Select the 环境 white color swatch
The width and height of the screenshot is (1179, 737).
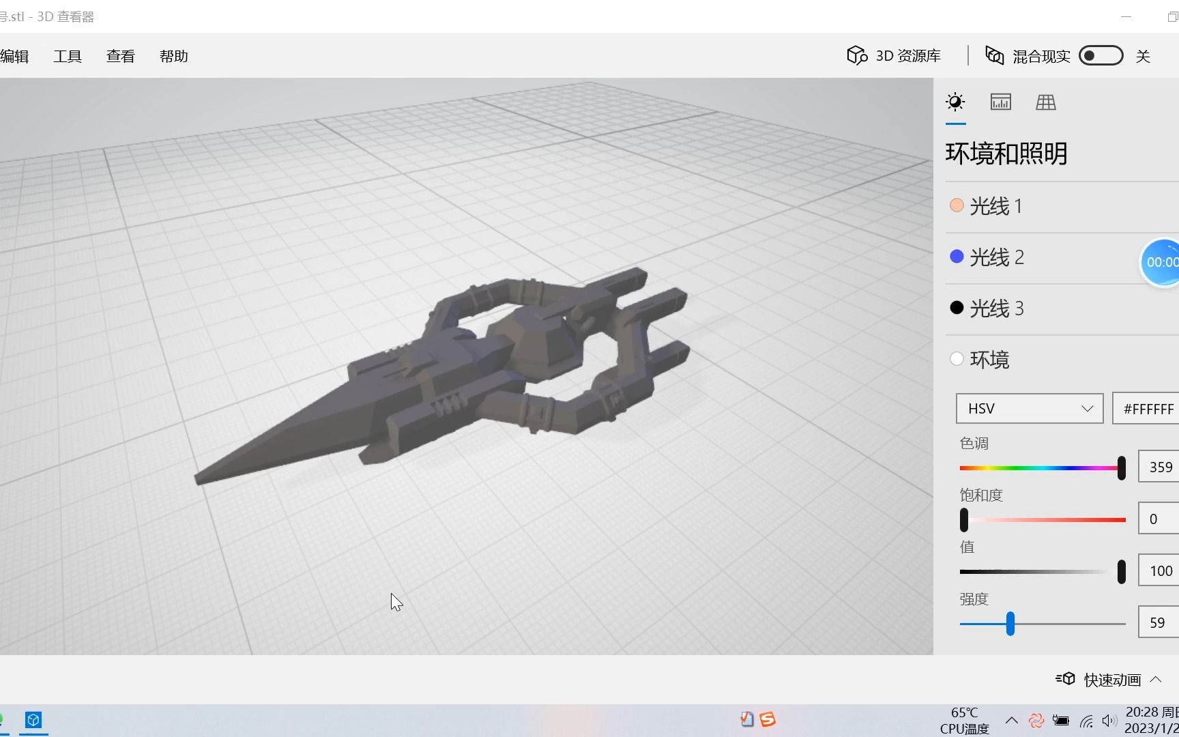pos(957,359)
